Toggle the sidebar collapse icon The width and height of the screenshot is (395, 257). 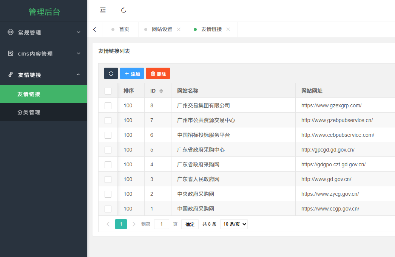tap(103, 10)
